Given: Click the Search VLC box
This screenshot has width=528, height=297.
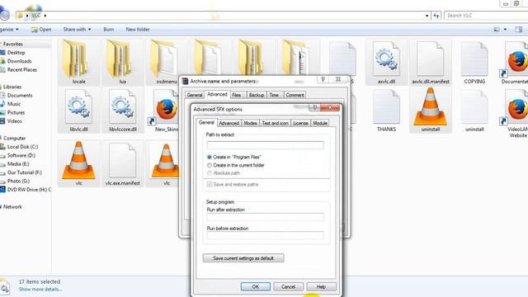Looking at the screenshot, I should click(x=486, y=16).
